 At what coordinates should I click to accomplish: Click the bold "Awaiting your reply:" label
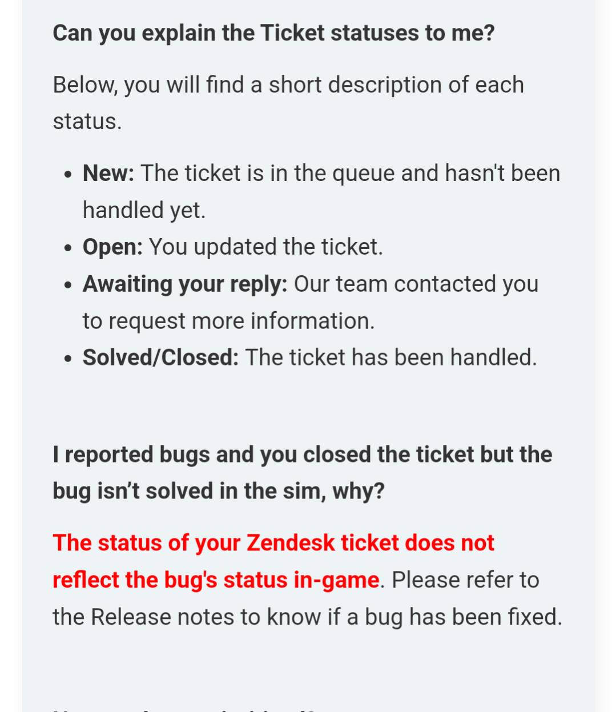coord(185,284)
